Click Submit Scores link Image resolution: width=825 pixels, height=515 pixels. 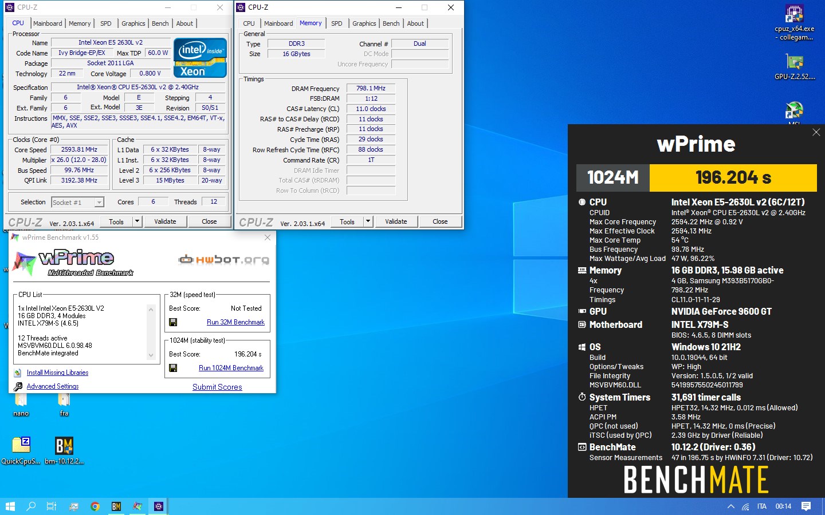(x=217, y=387)
